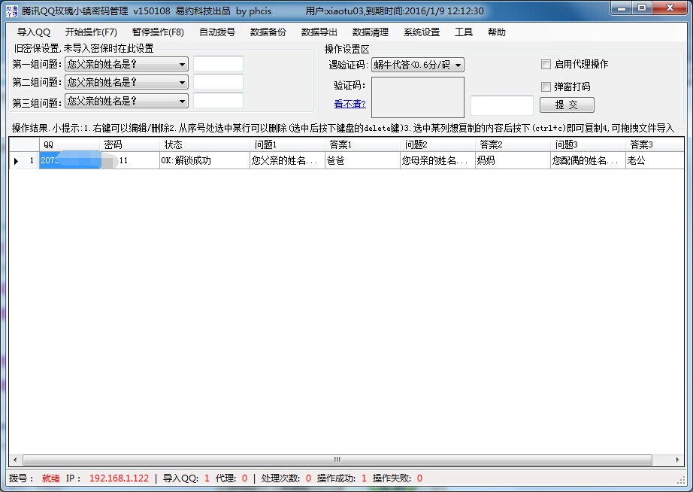The width and height of the screenshot is (693, 492).
Task: Click the horizontal scrollbar left arrow
Action: 16,460
